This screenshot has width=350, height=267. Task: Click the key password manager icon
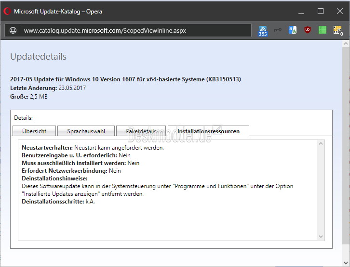point(278,30)
